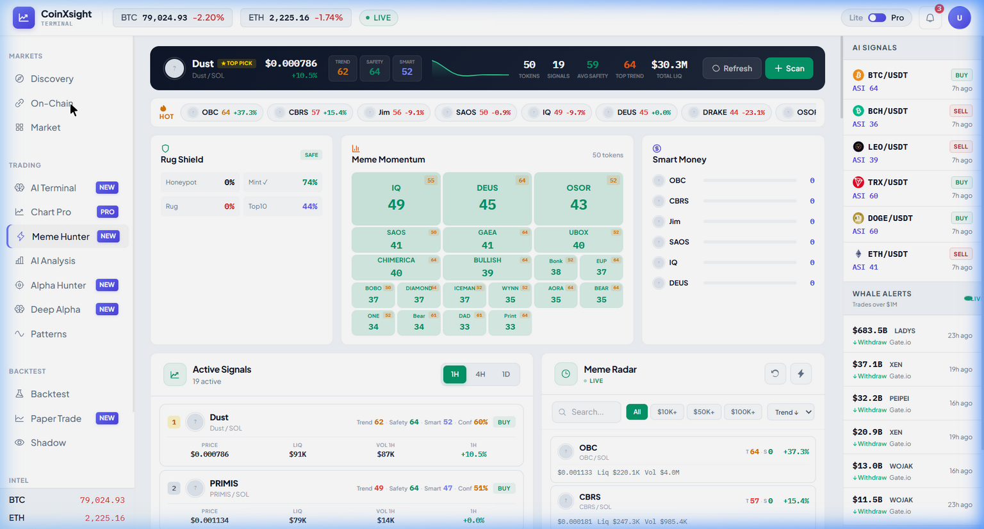Click the Patterns wave icon

point(19,334)
